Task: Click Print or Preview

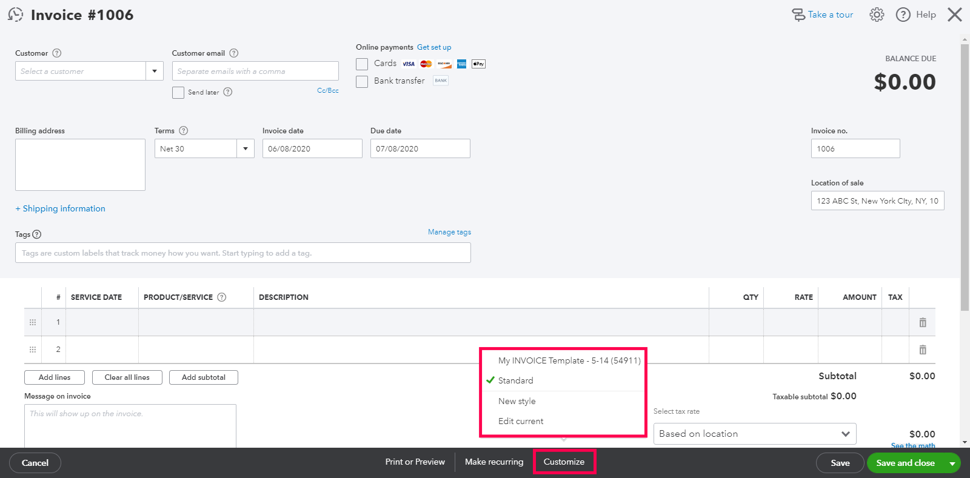Action: [x=415, y=462]
